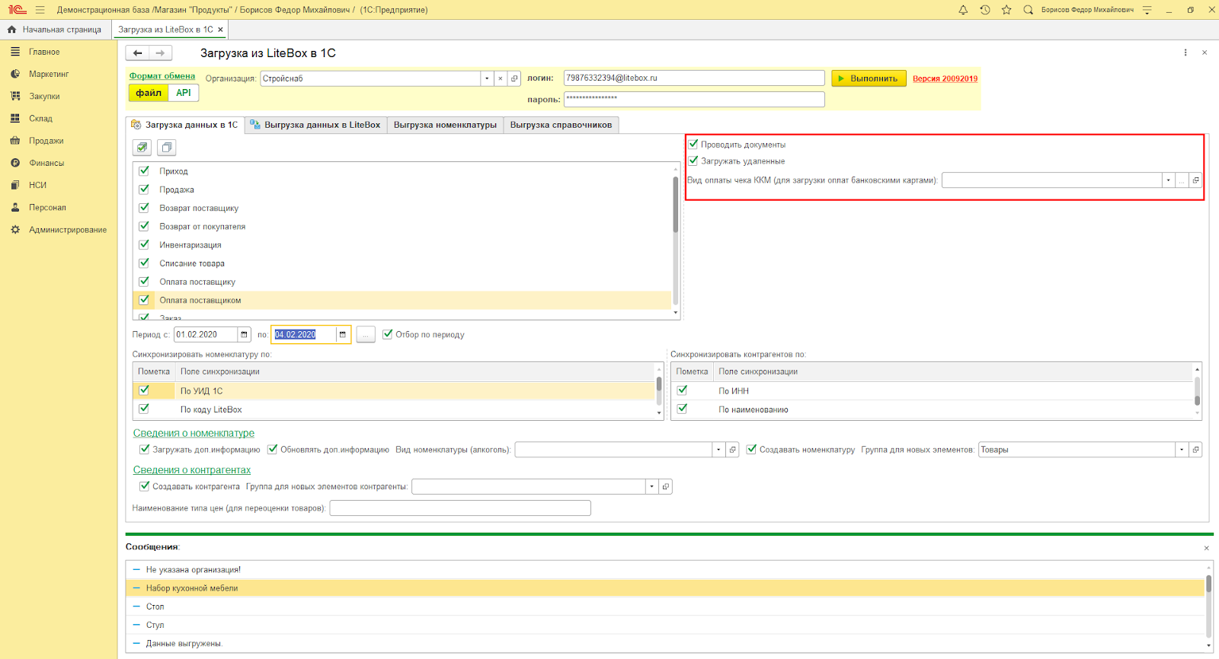Uncheck Приход in the documents list

144,170
